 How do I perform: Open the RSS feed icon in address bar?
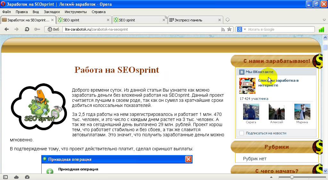tap(223, 30)
